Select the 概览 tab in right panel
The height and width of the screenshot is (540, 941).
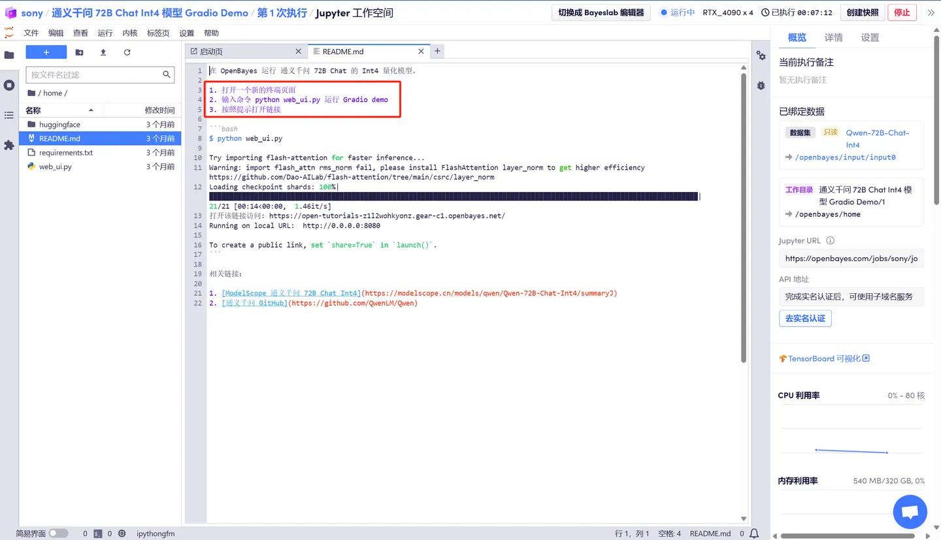[797, 38]
